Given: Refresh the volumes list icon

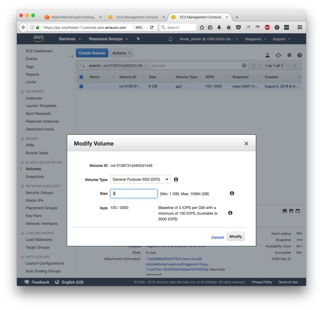Looking at the screenshot, I should pos(278,55).
